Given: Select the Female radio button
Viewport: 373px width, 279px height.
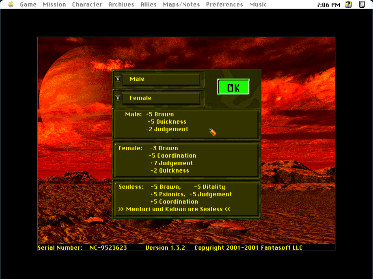Looking at the screenshot, I should click(x=118, y=98).
